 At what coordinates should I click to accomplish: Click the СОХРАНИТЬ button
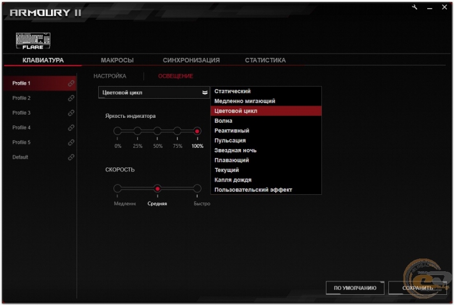pyautogui.click(x=418, y=288)
